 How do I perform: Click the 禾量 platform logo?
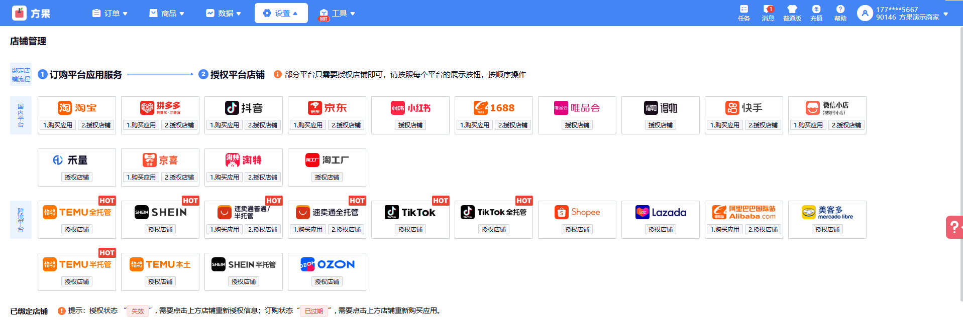click(x=70, y=160)
